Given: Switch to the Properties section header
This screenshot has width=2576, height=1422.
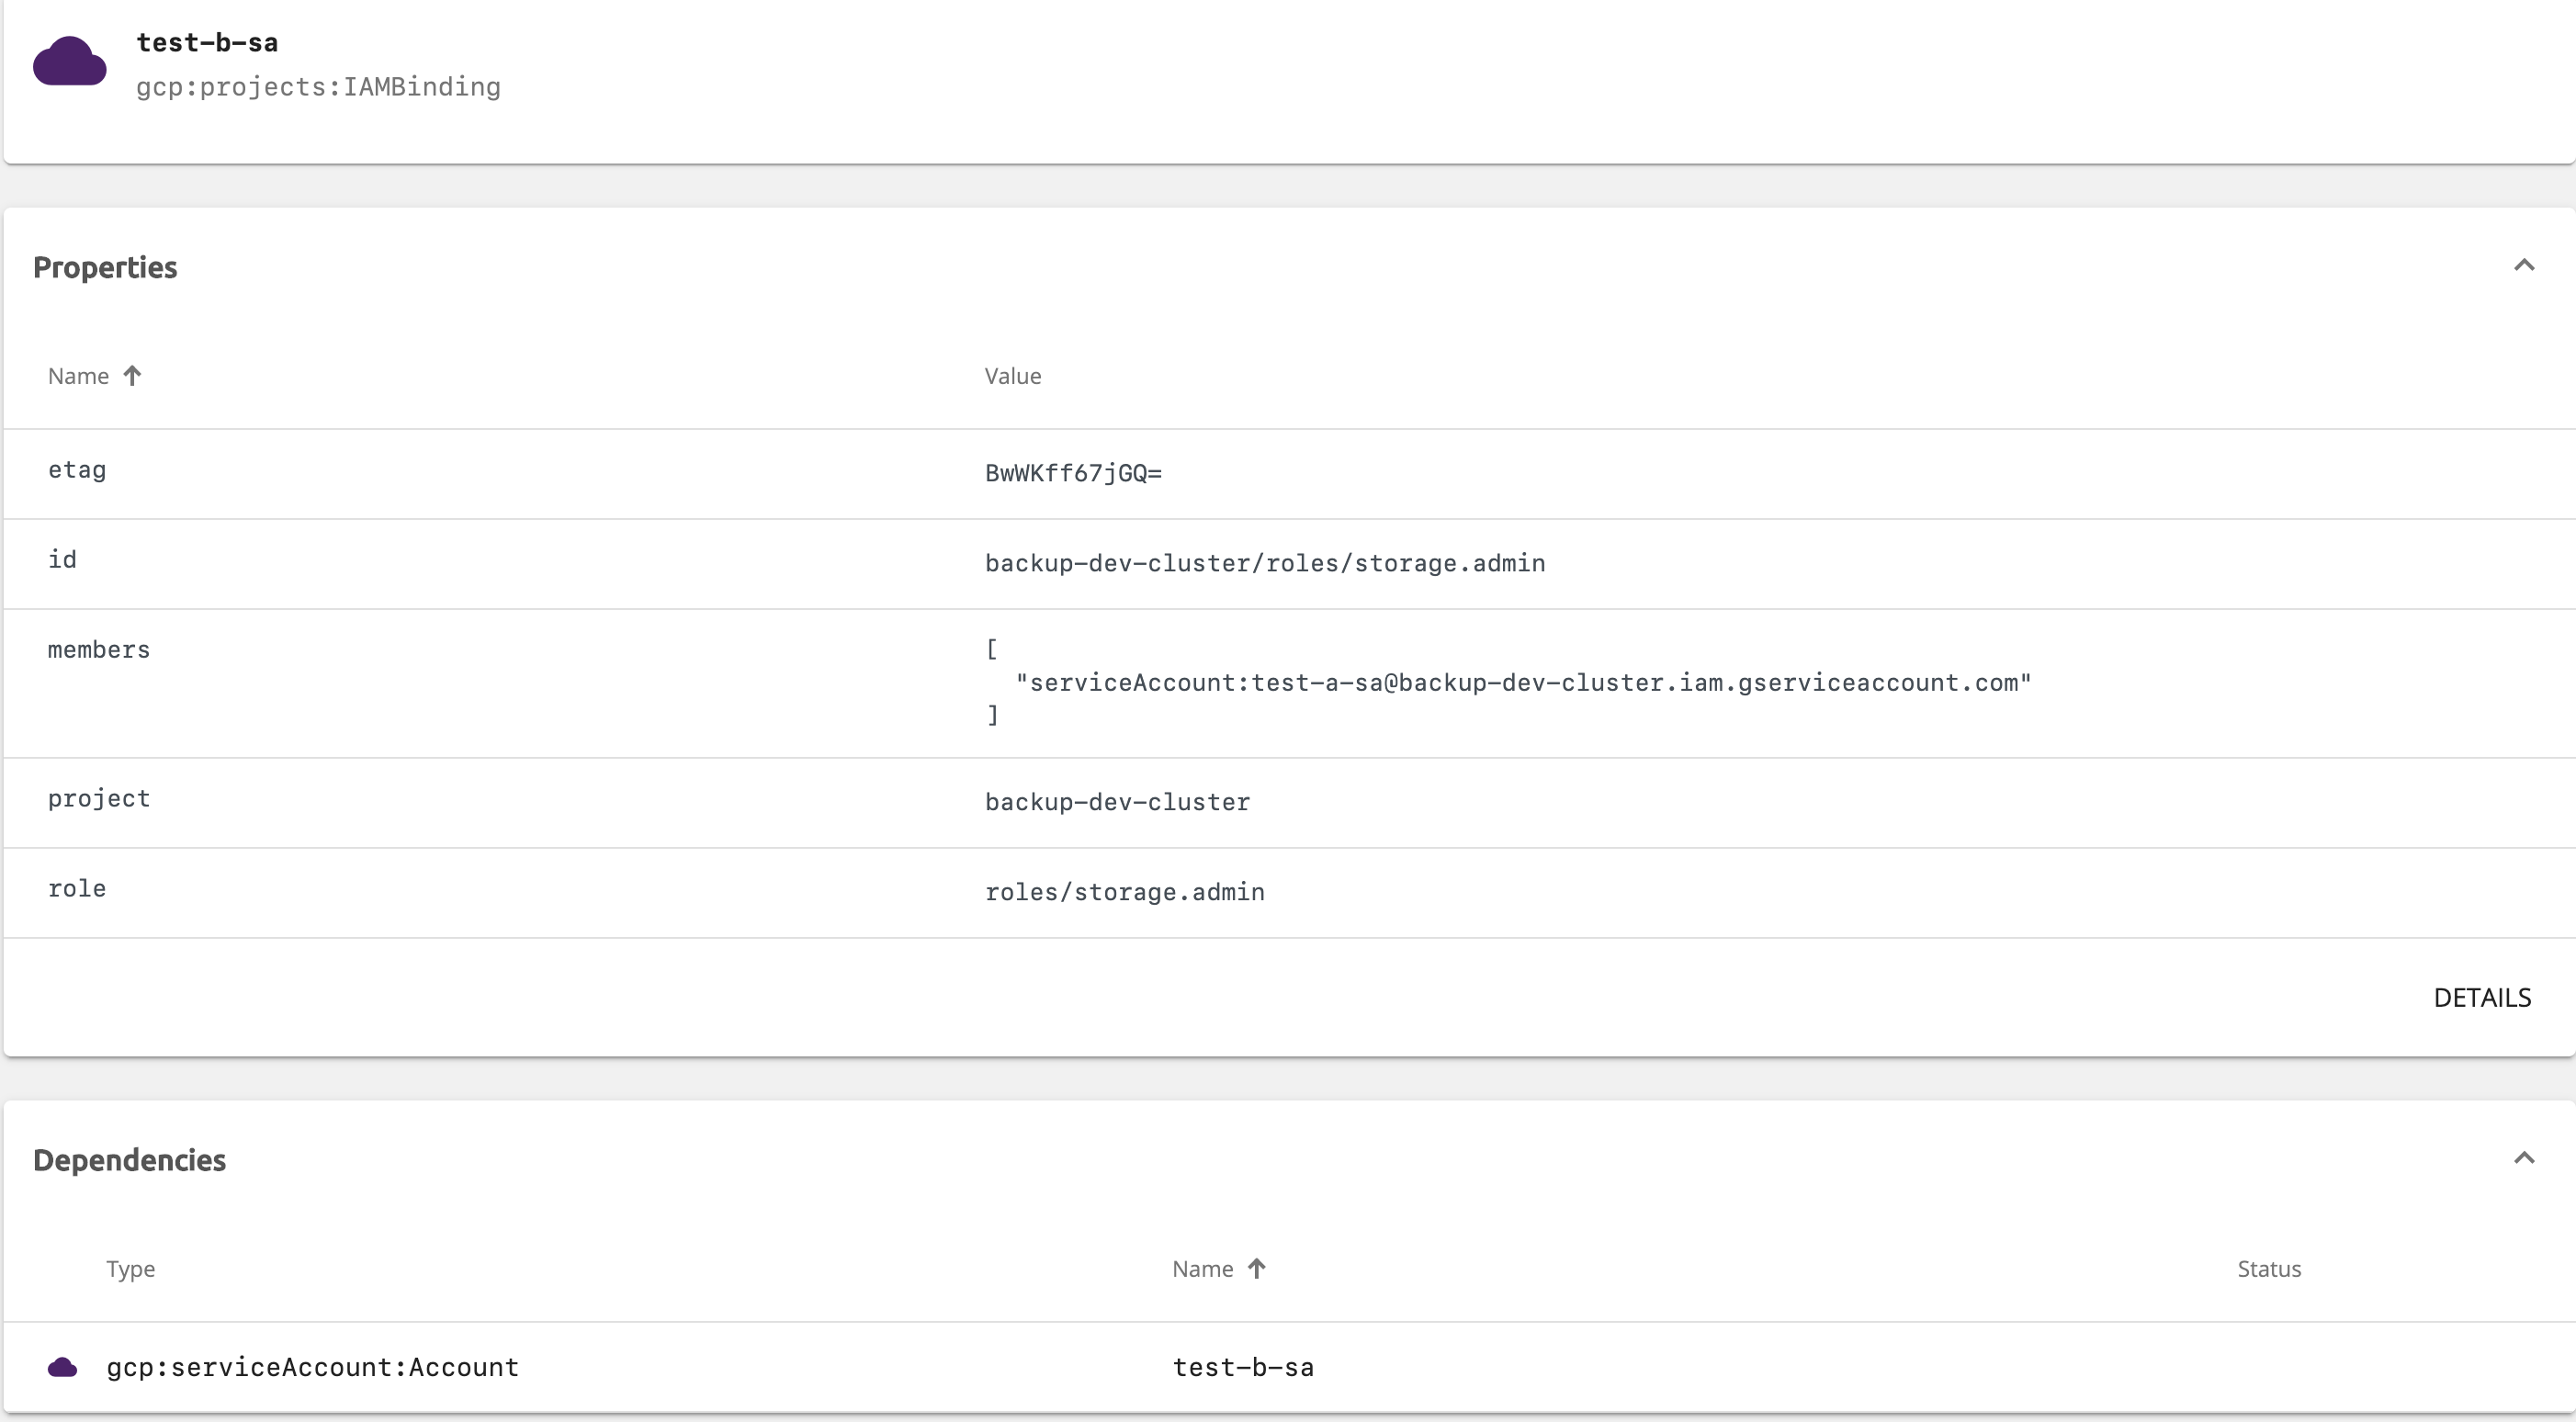Looking at the screenshot, I should (x=105, y=267).
